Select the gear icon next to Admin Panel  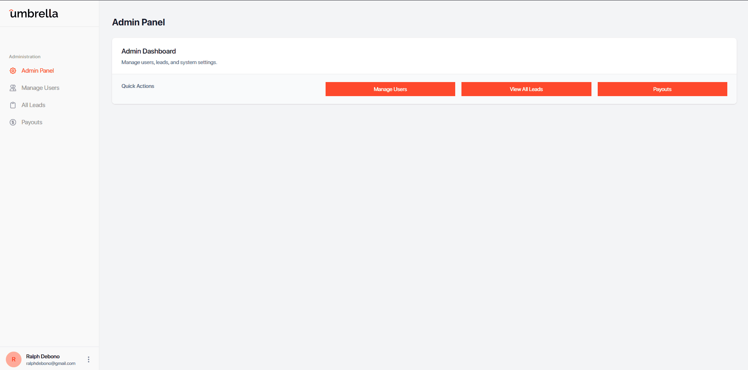click(13, 71)
